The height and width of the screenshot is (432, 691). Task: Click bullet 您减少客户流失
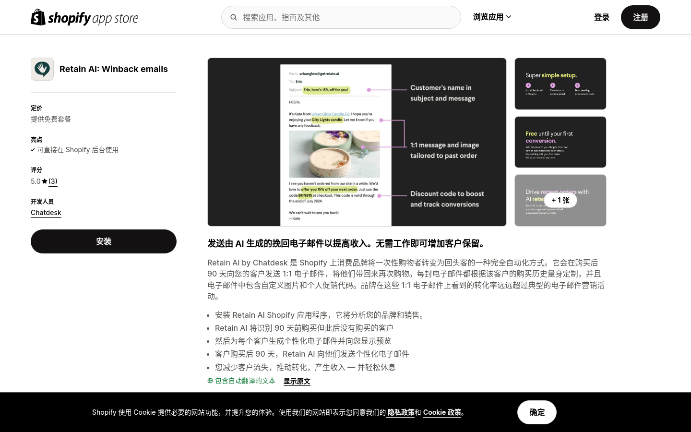click(x=305, y=367)
